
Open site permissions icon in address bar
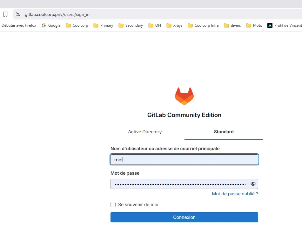coord(18,14)
